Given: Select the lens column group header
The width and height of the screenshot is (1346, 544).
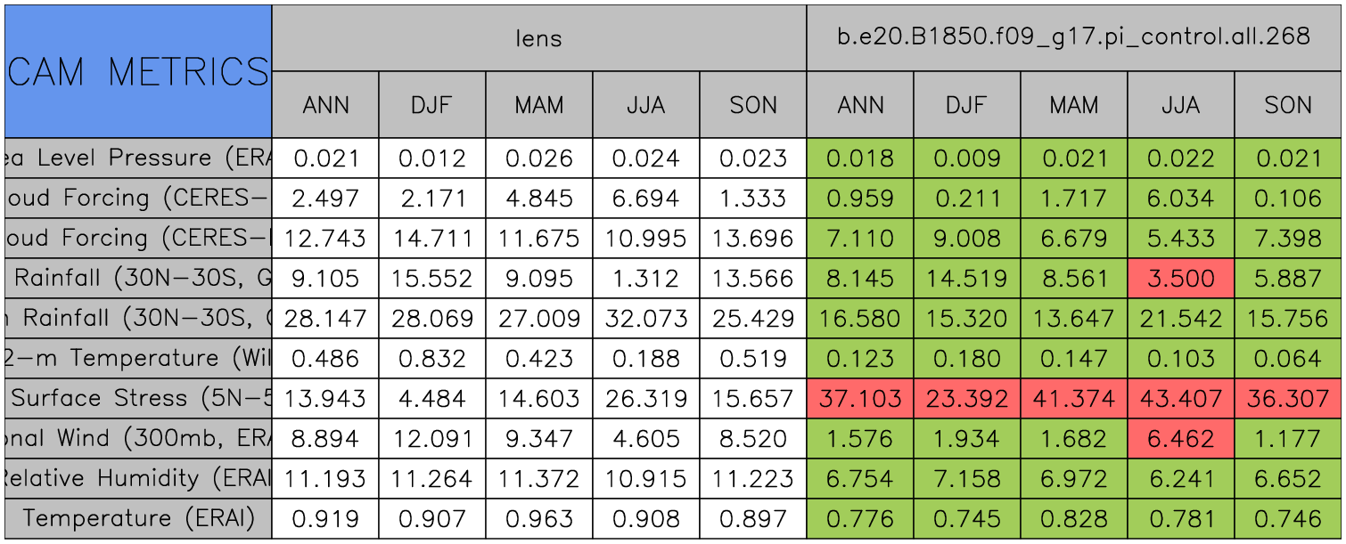Looking at the screenshot, I should (538, 37).
